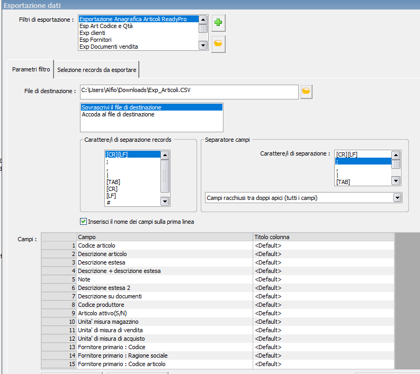Click up arrow of record separator scrollbar

165,155
